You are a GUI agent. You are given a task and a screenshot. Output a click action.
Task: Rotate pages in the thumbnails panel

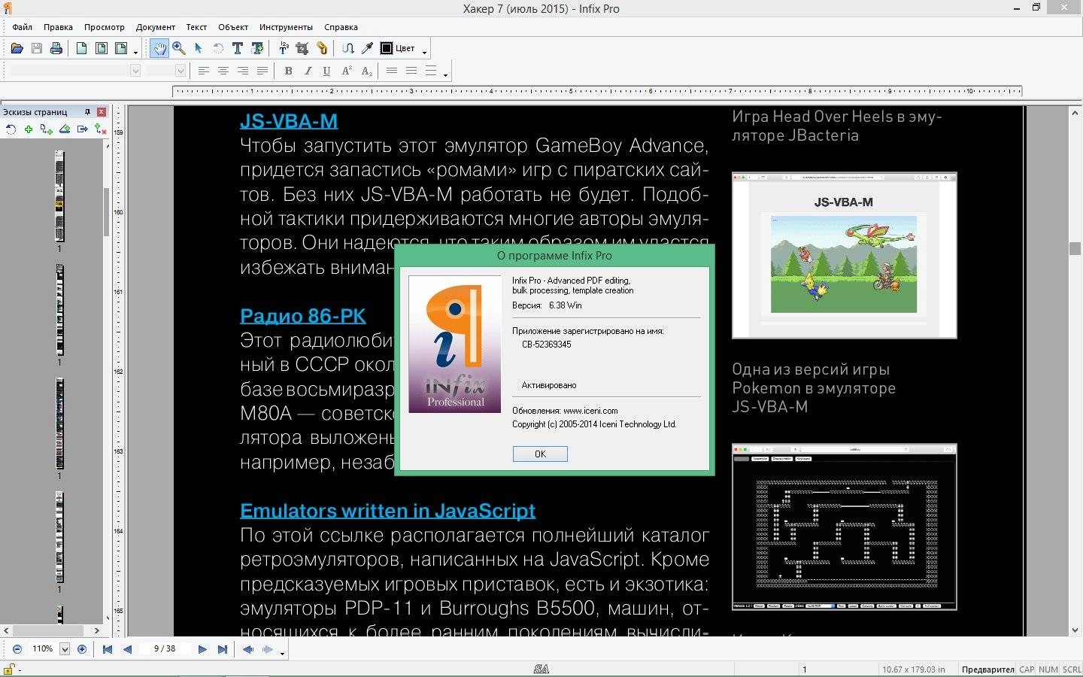(11, 129)
